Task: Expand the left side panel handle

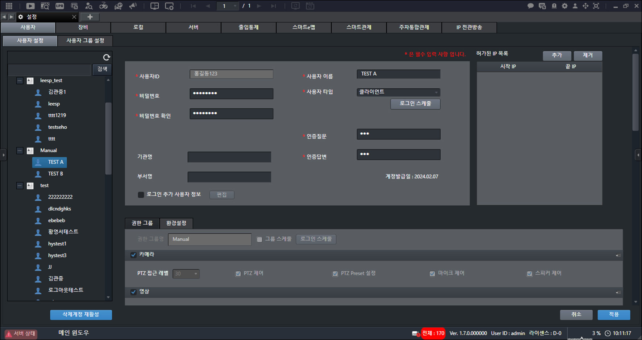Action: click(x=4, y=155)
